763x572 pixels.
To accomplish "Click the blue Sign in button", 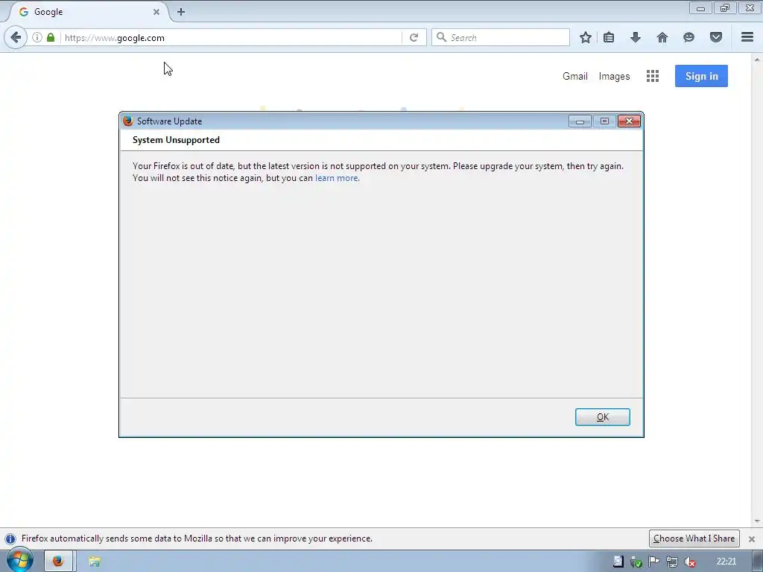I will coord(701,76).
